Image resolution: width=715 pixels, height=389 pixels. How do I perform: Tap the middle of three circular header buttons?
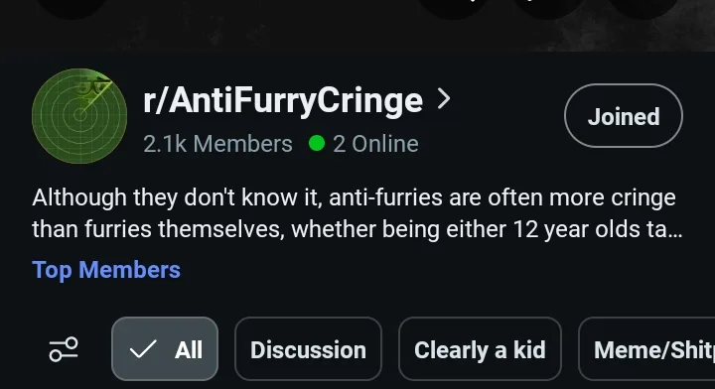548,8
